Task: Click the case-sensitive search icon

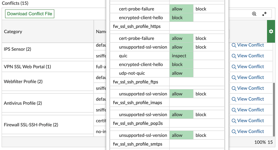Action: (x=254, y=14)
